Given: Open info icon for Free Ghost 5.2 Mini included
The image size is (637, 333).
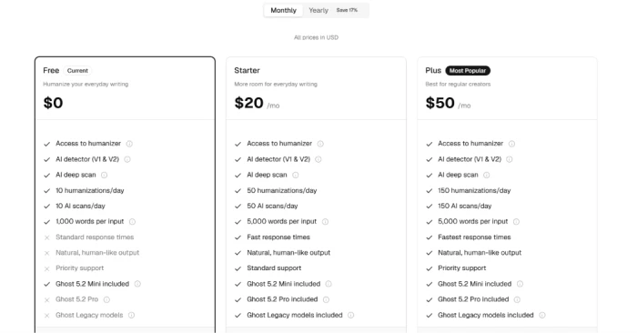Looking at the screenshot, I should pos(137,284).
